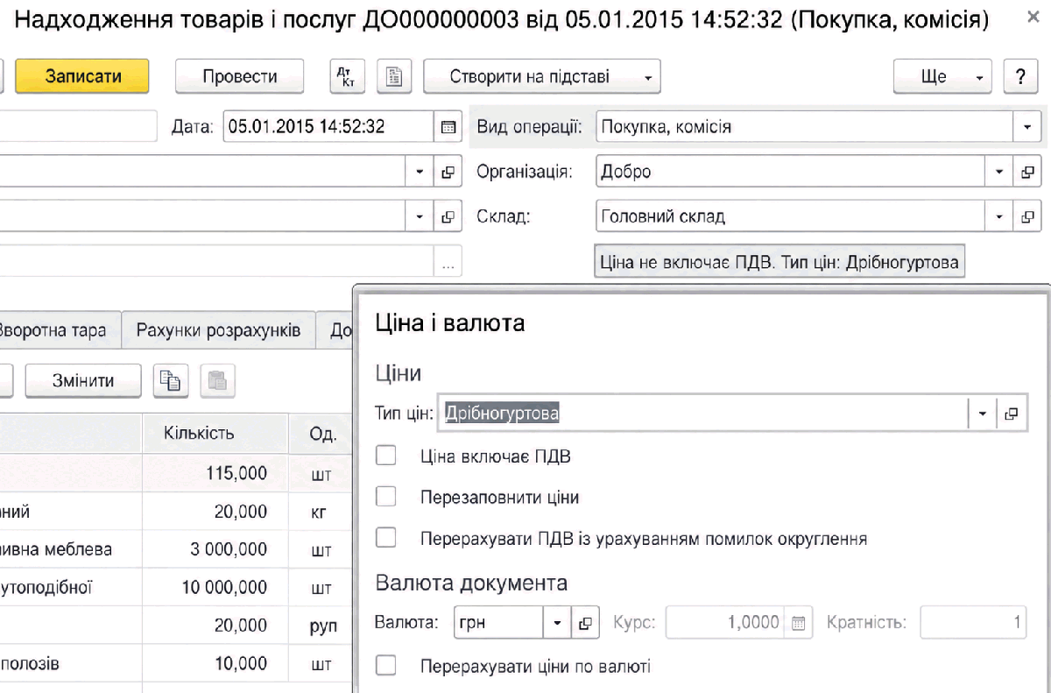Tick the Перезаповнити ціни checkbox
The width and height of the screenshot is (1051, 693).
point(386,497)
